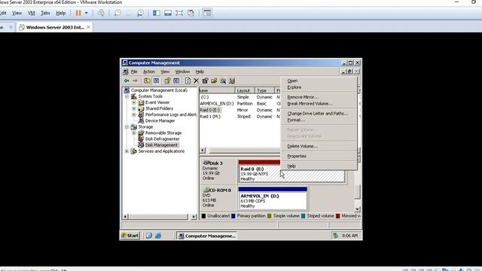Open the VMware VM menu
The width and height of the screenshot is (482, 271).
tap(32, 13)
